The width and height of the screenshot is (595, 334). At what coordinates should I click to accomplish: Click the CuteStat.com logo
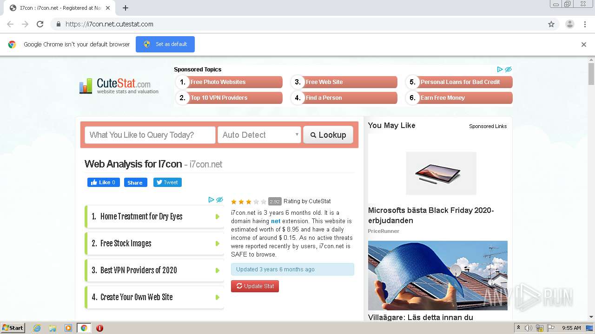(119, 86)
